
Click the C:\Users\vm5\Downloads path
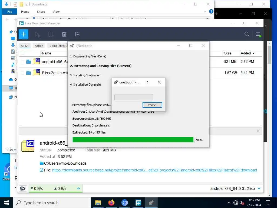tap(65, 163)
